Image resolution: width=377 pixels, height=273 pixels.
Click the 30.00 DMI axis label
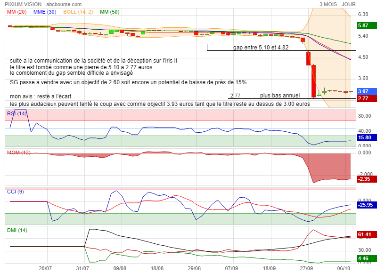tap(364, 250)
